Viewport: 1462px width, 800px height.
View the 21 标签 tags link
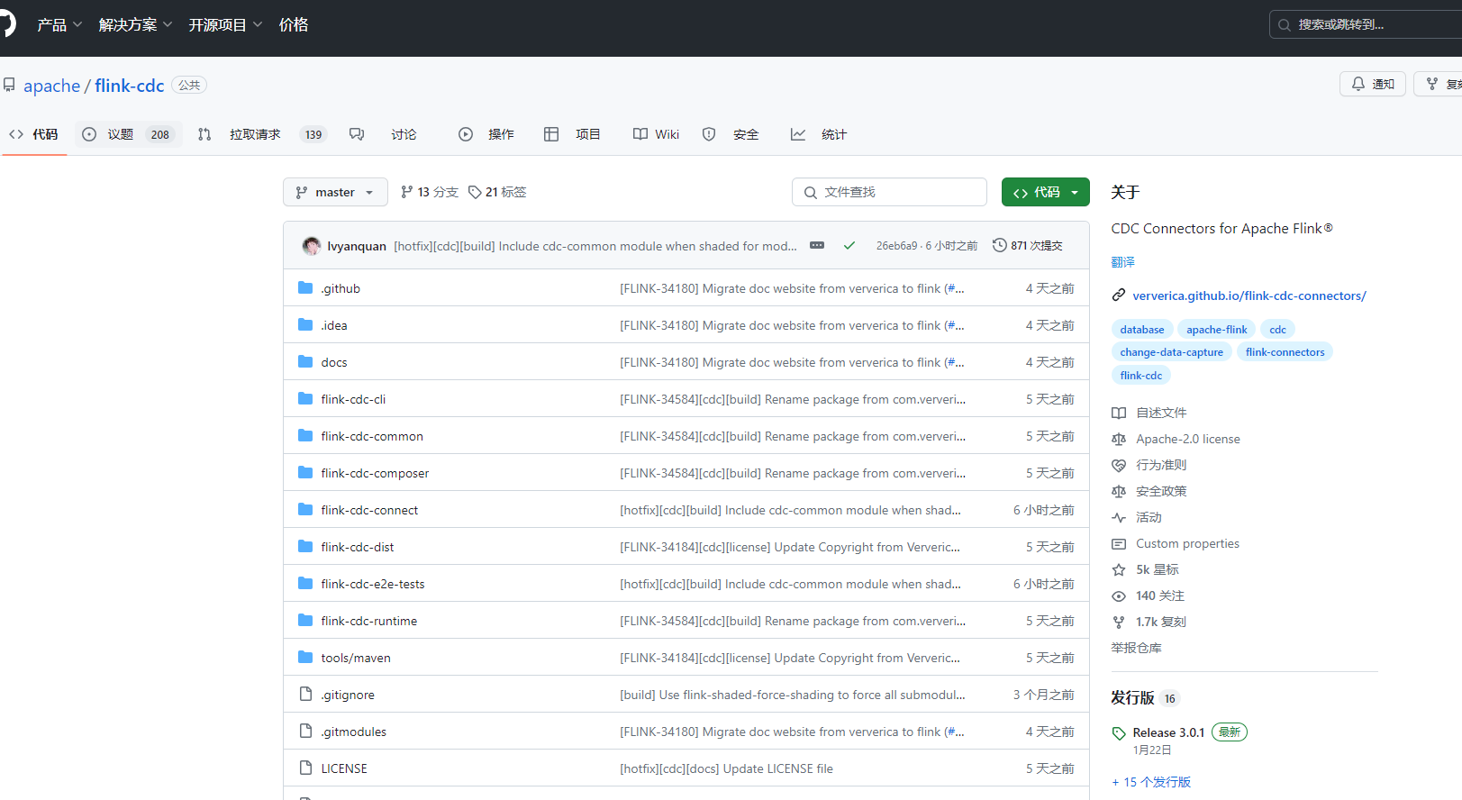pyautogui.click(x=497, y=192)
